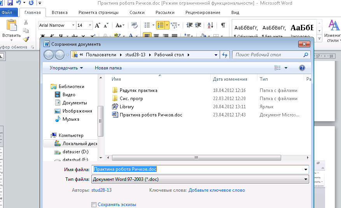Open the font size dropdown showing 14

(90, 25)
